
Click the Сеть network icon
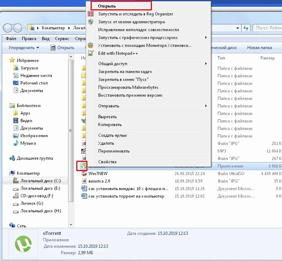click(x=12, y=225)
